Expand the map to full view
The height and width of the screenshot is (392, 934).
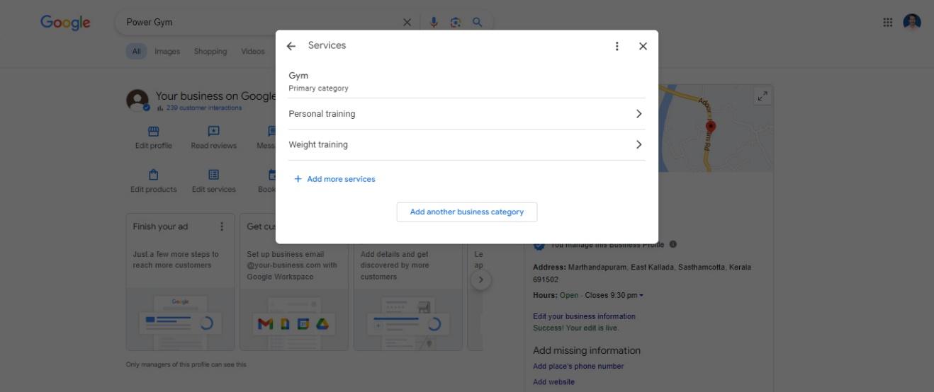pyautogui.click(x=763, y=96)
